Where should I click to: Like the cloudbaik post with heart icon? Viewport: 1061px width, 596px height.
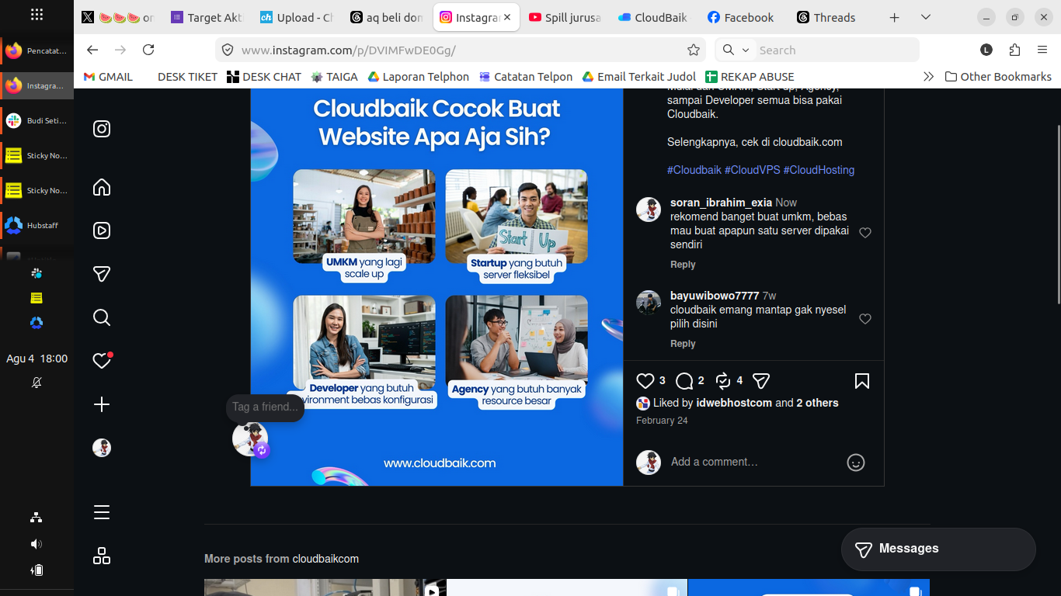tap(645, 381)
